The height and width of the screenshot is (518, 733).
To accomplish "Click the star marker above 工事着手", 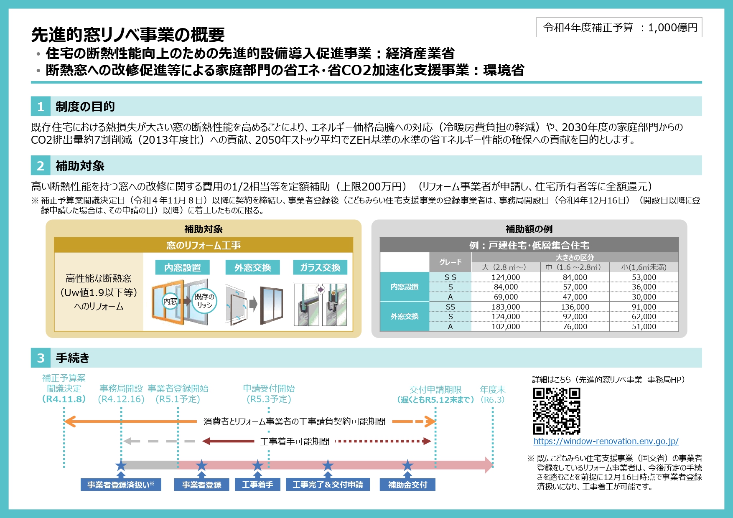I will (x=257, y=465).
